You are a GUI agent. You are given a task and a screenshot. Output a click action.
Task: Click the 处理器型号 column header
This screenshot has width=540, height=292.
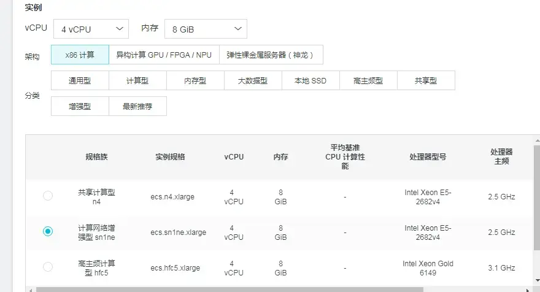pos(428,157)
